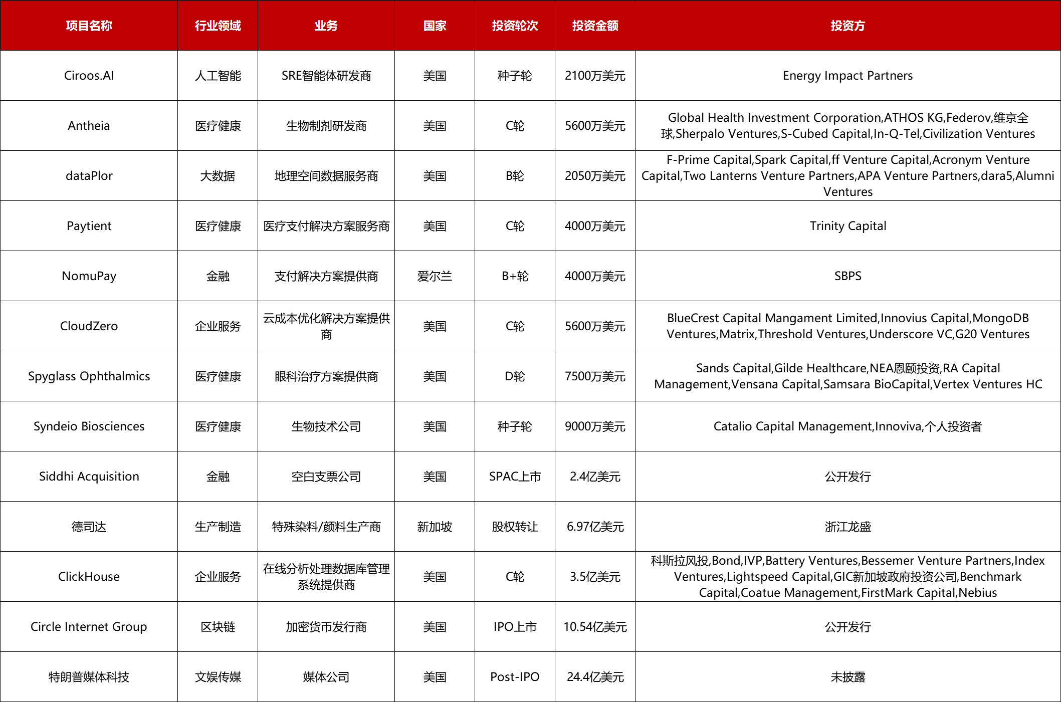Click the 人工智能 industry cell
Viewport: 1061px width, 702px height.
[x=218, y=76]
